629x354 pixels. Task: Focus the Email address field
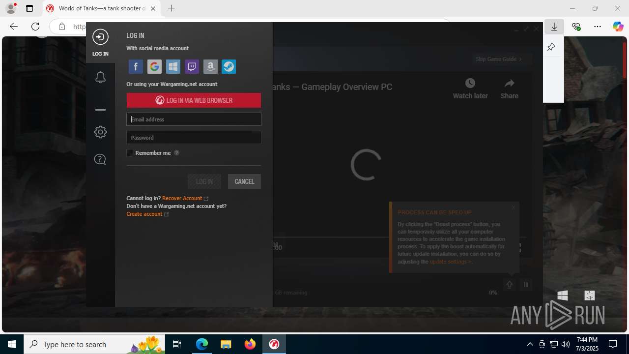point(194,119)
